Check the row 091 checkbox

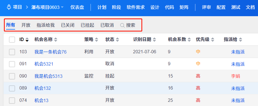pyautogui.click(x=12, y=64)
